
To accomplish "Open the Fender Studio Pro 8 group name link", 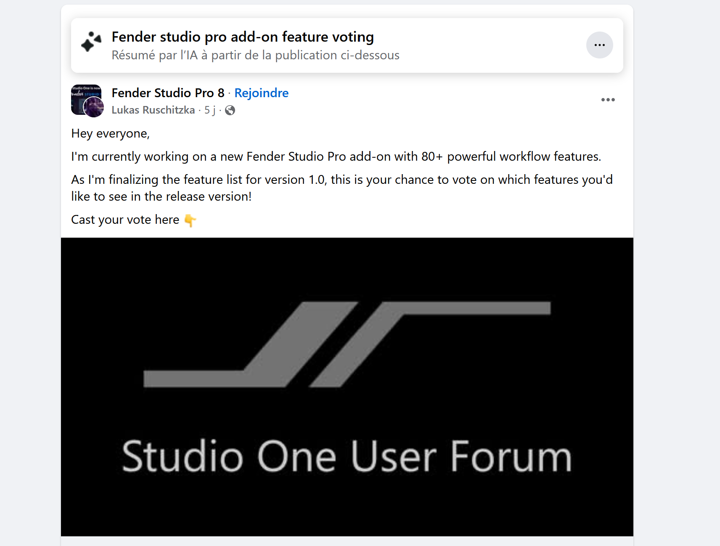I will click(x=168, y=93).
